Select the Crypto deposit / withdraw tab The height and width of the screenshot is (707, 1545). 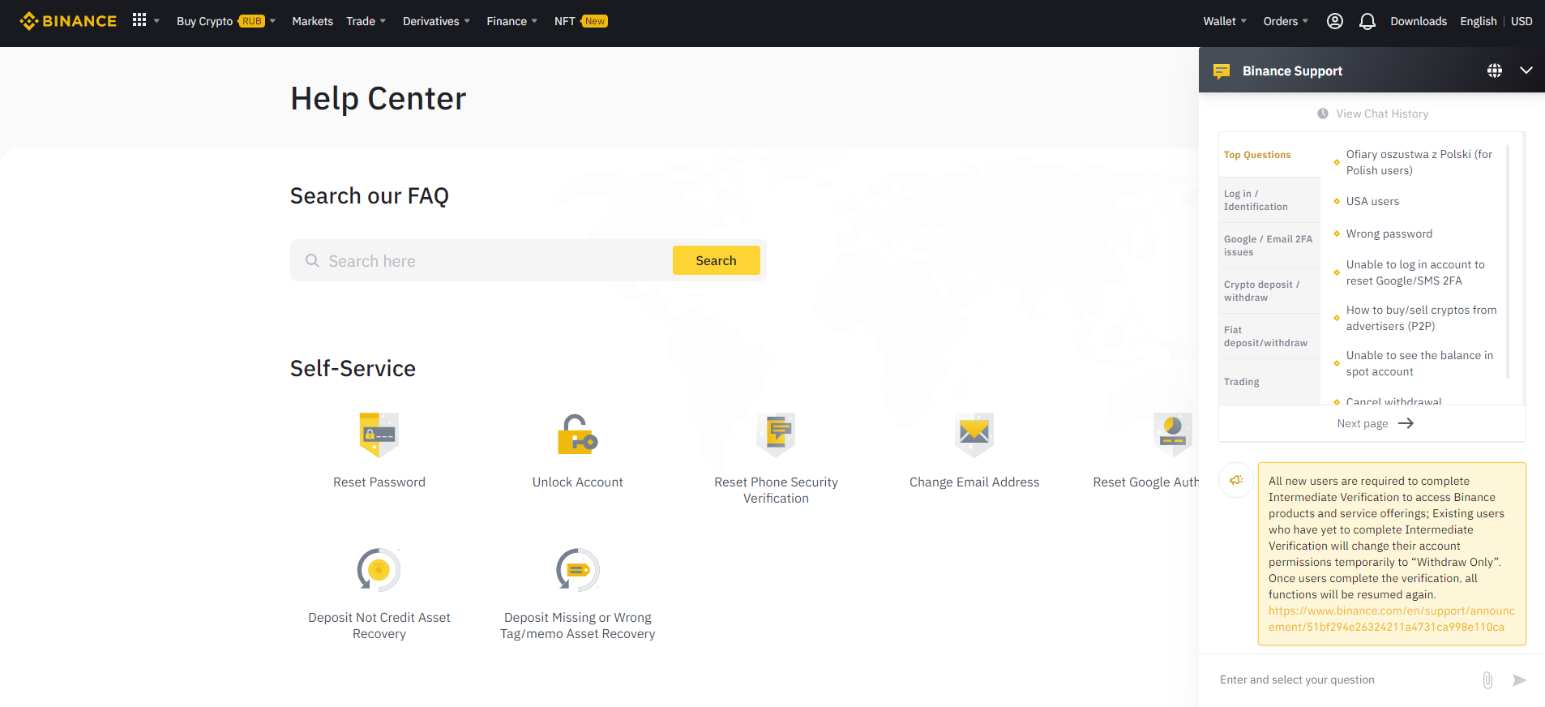pos(1269,291)
